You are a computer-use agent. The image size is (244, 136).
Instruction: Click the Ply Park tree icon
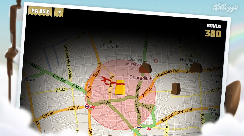pos(111,41)
